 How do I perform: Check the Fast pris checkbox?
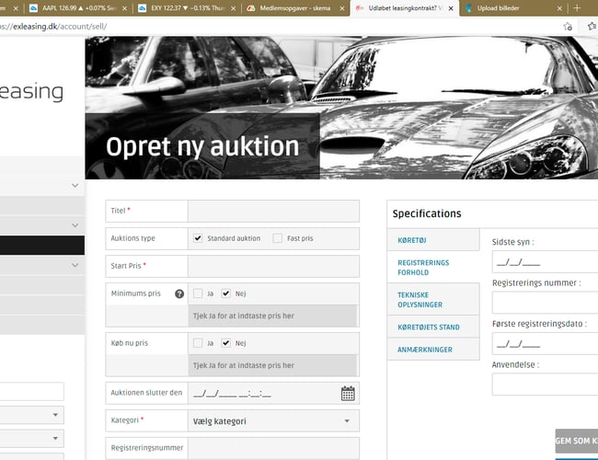[x=277, y=238]
